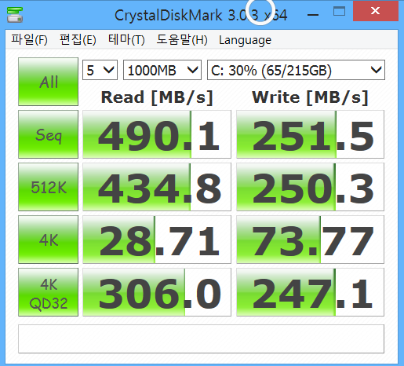Click the empty comment field at the bottom
This screenshot has height=366, width=404.
[201, 339]
